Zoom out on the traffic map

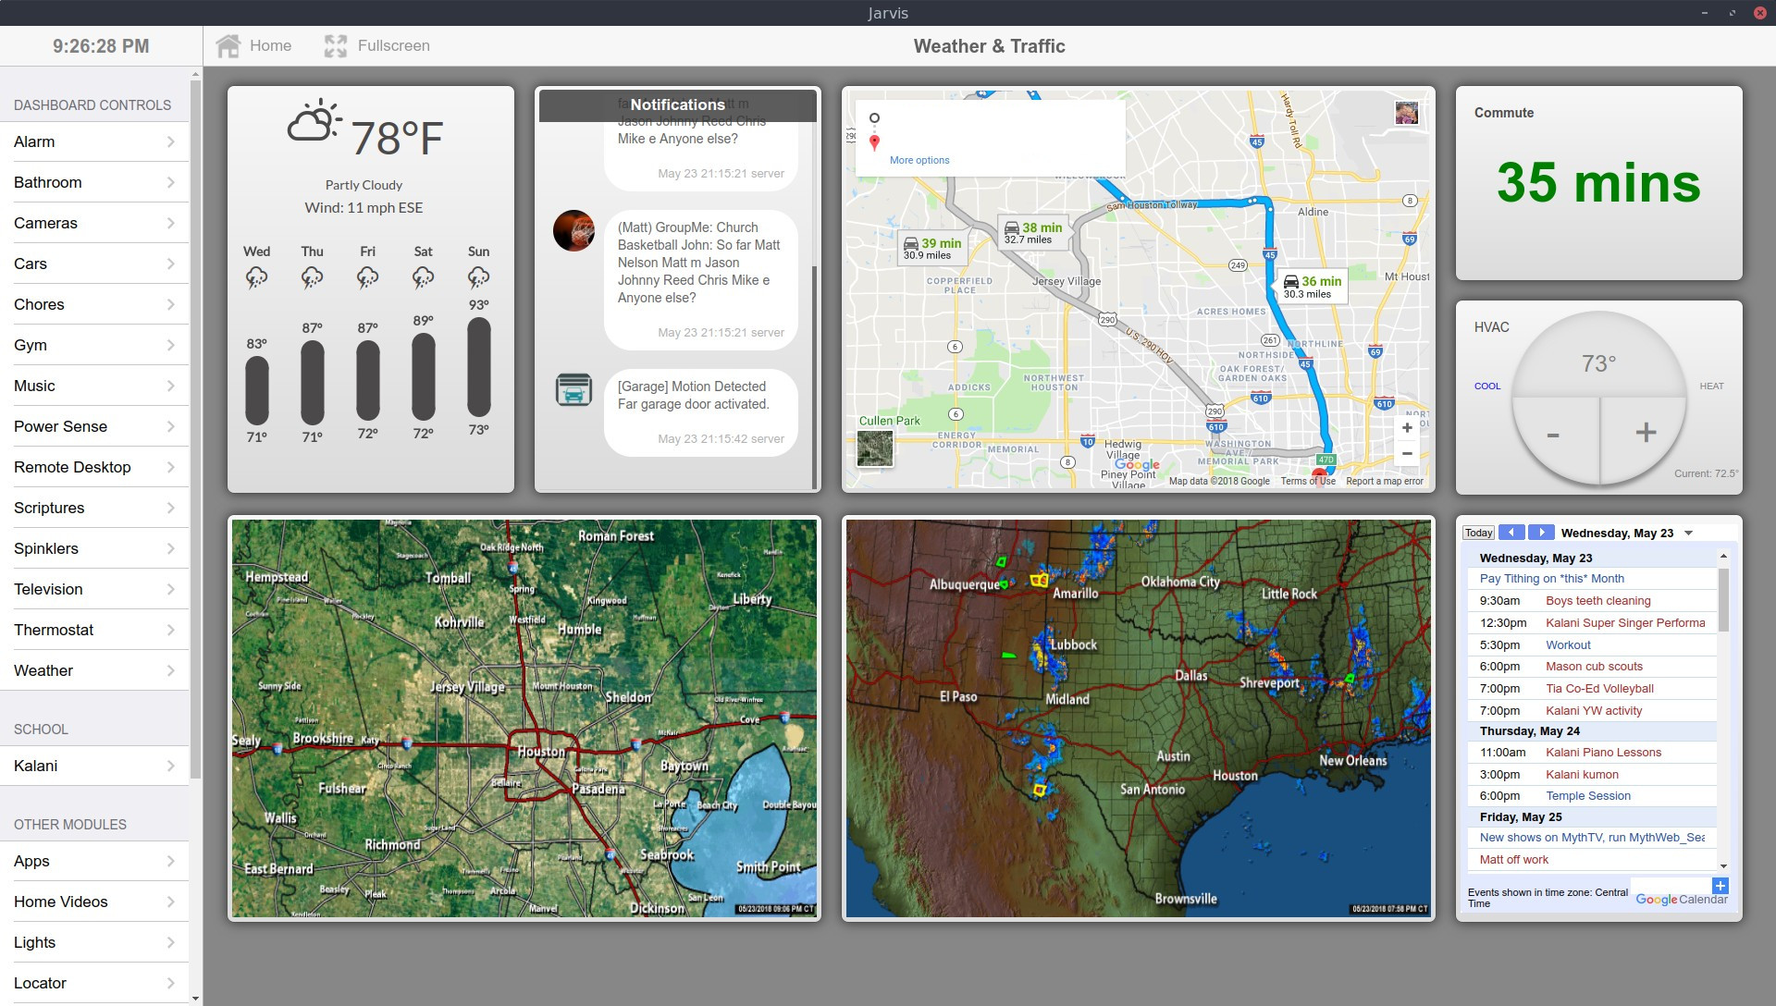(1407, 454)
